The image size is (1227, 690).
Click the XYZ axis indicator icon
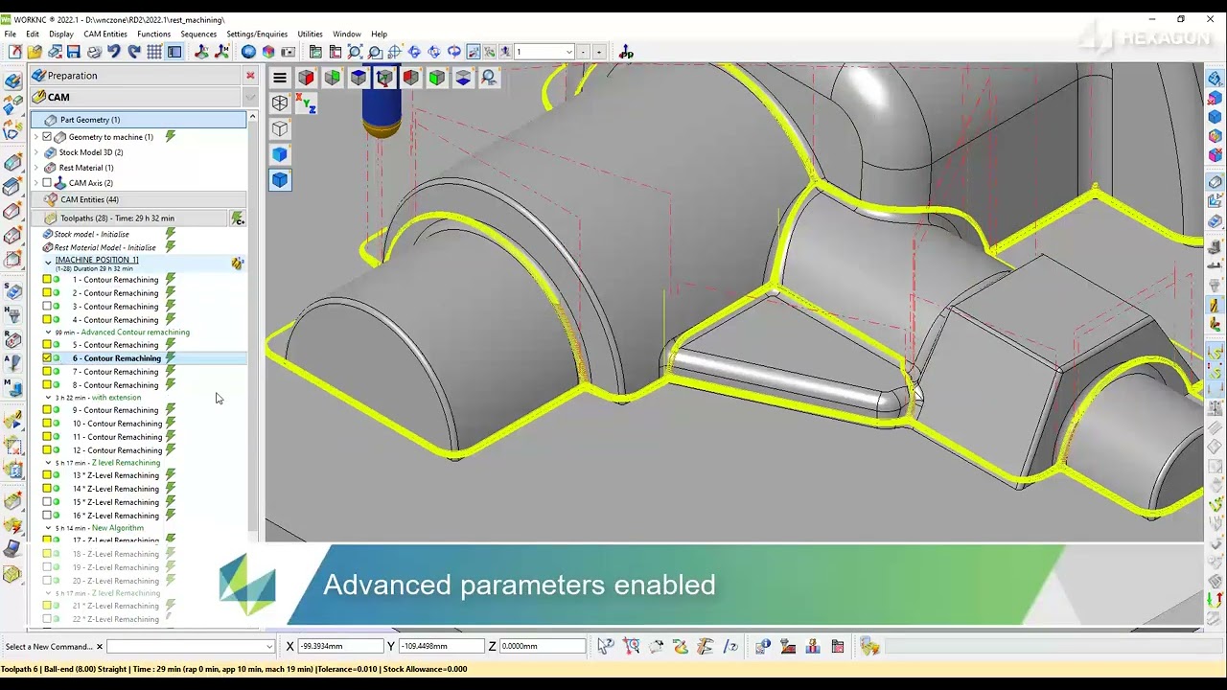point(307,103)
